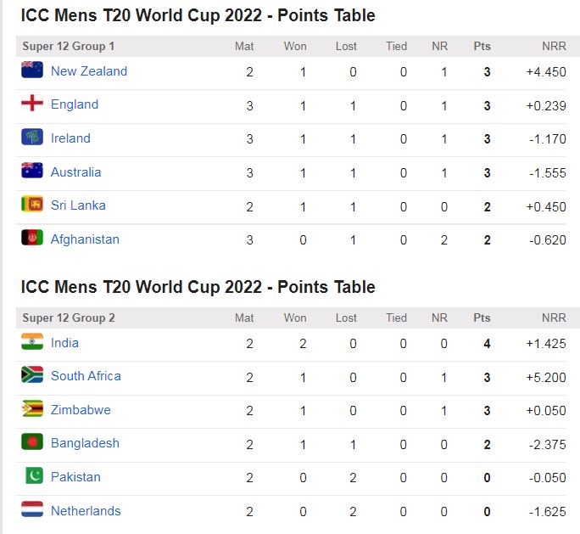Visit the South Africa team link
Image resolution: width=580 pixels, height=534 pixels.
(x=86, y=376)
